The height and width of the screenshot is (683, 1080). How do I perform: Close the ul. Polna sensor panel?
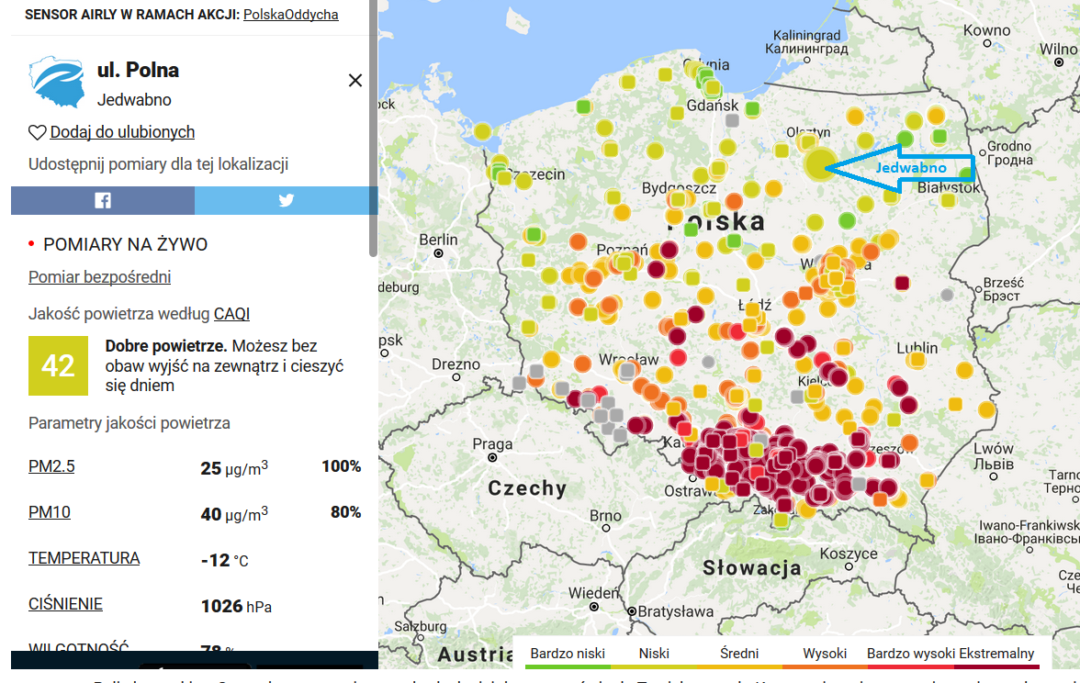click(x=355, y=81)
